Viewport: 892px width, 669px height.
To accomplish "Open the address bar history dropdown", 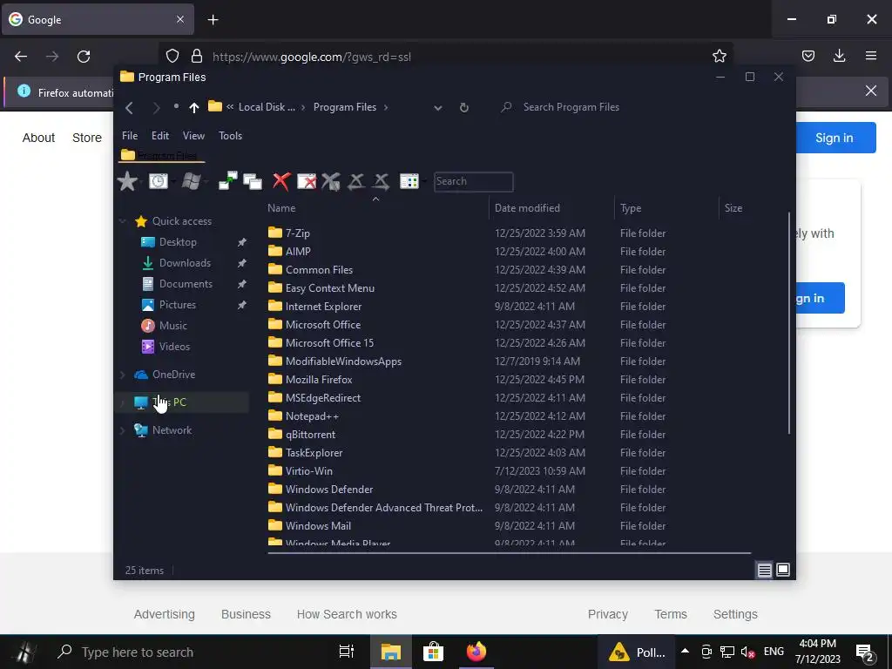I will point(437,107).
